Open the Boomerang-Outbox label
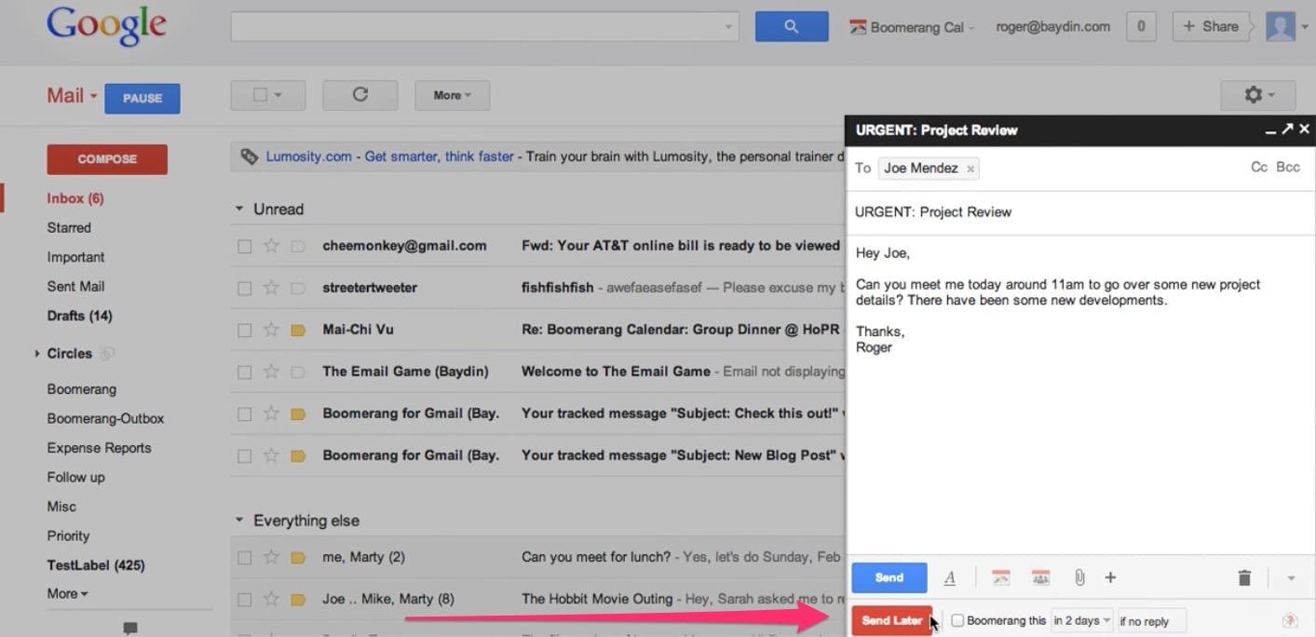The height and width of the screenshot is (637, 1316). (x=105, y=419)
